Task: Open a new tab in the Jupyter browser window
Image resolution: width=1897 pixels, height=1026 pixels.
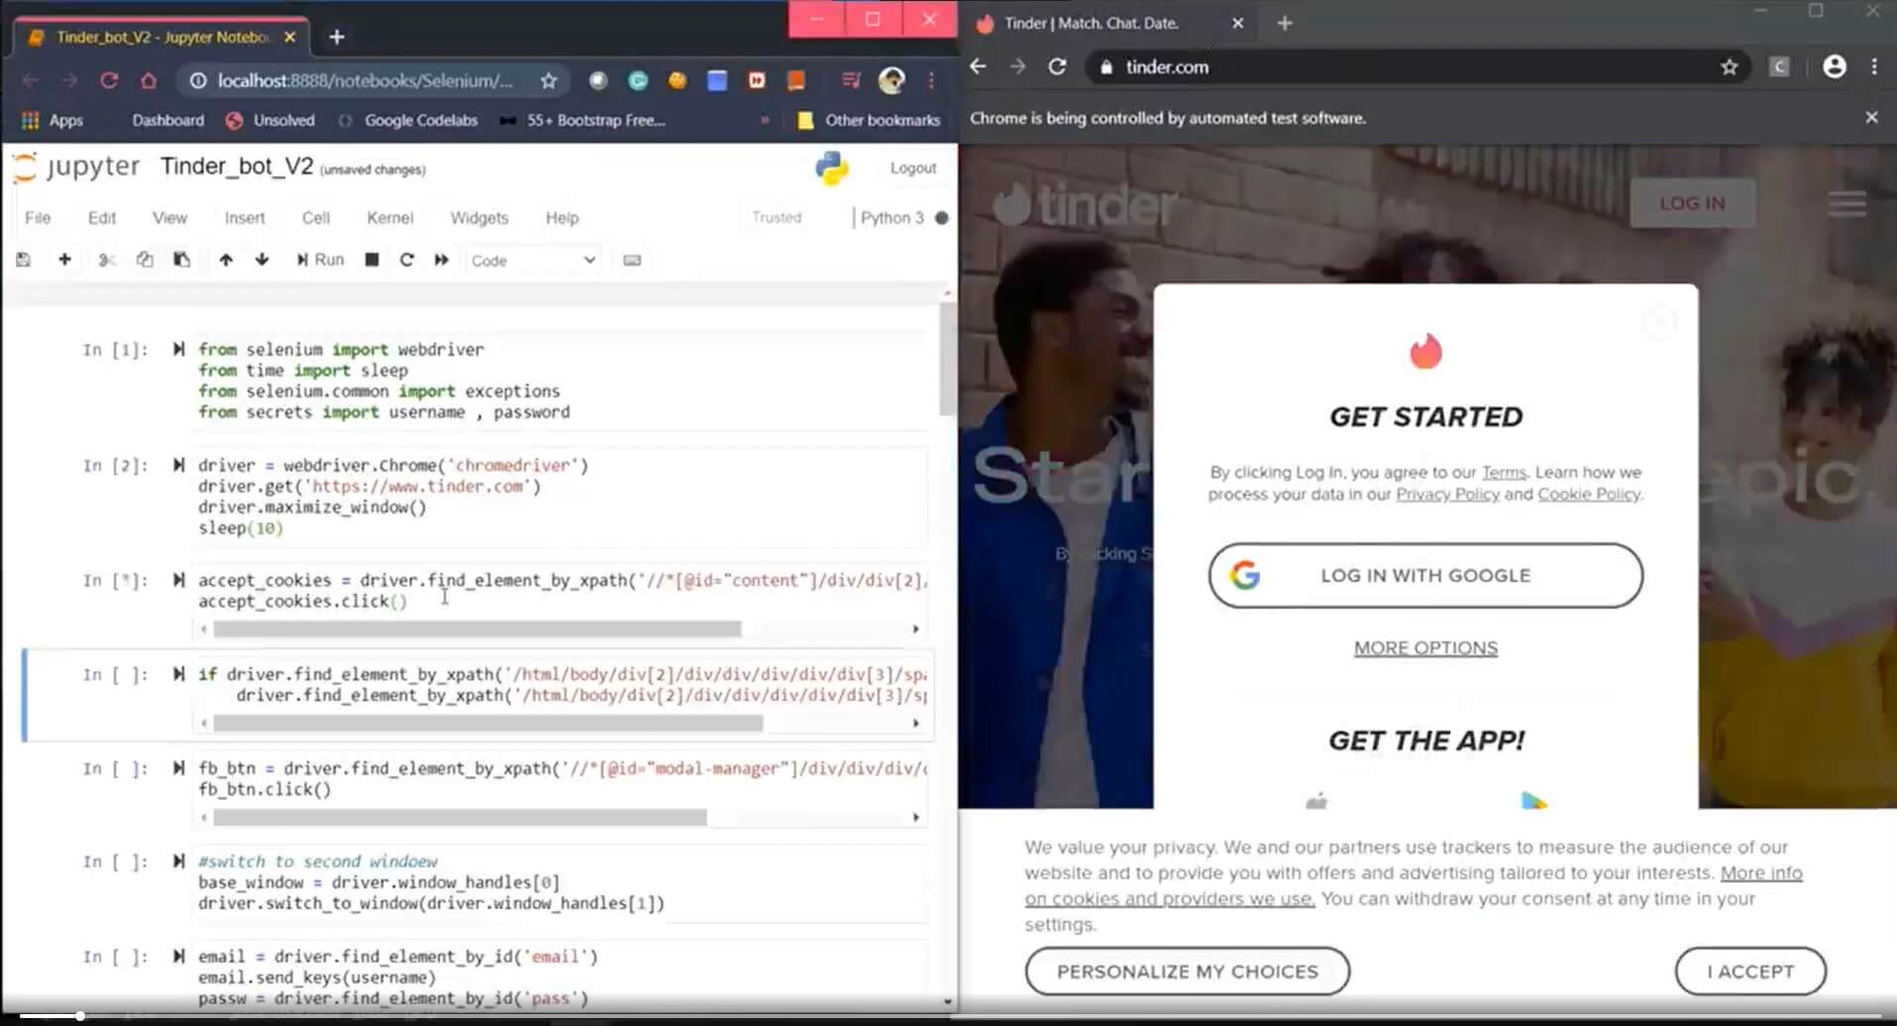Action: 337,37
